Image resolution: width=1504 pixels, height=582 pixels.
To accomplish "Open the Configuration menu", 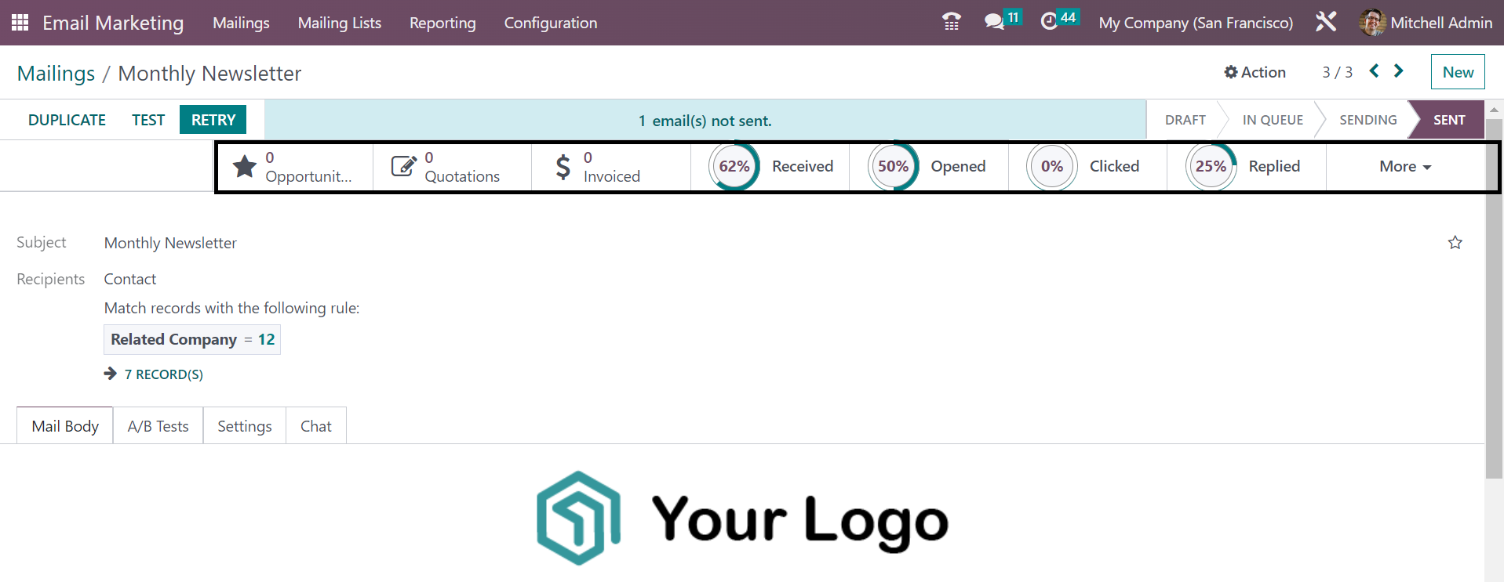I will [551, 23].
